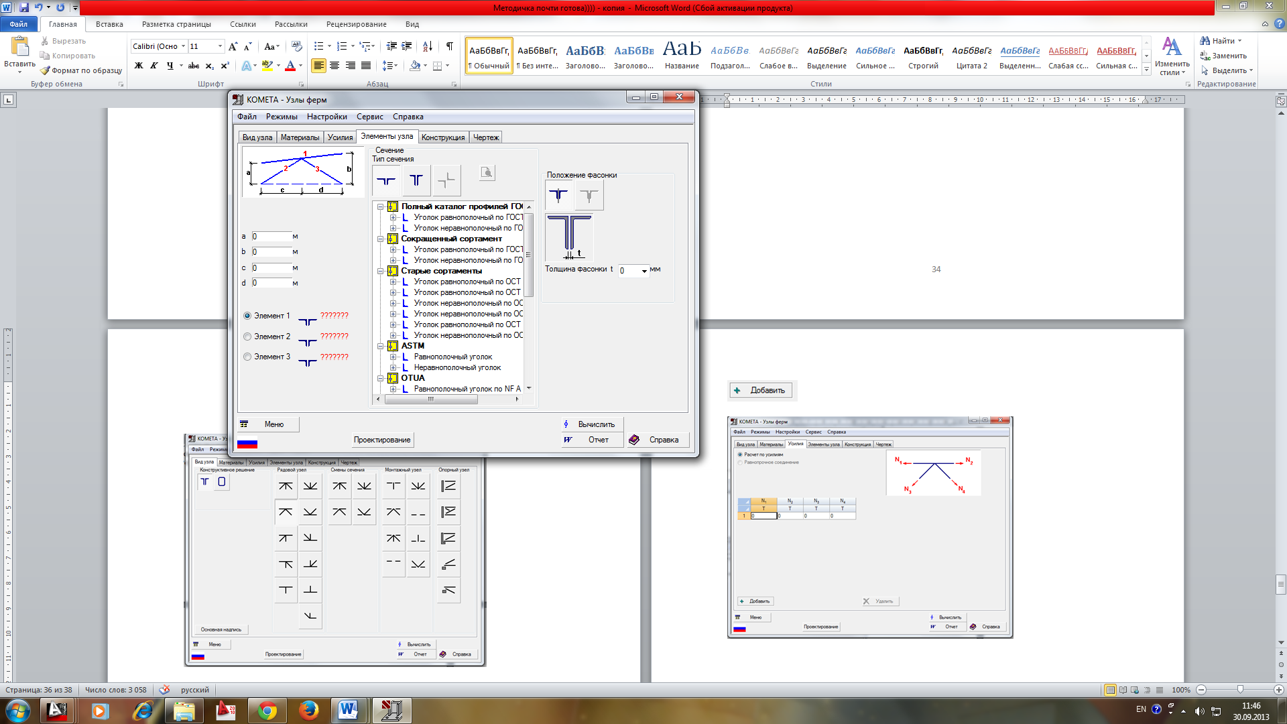The width and height of the screenshot is (1287, 724).
Task: Select the Элемент 3 radio button
Action: 247,357
